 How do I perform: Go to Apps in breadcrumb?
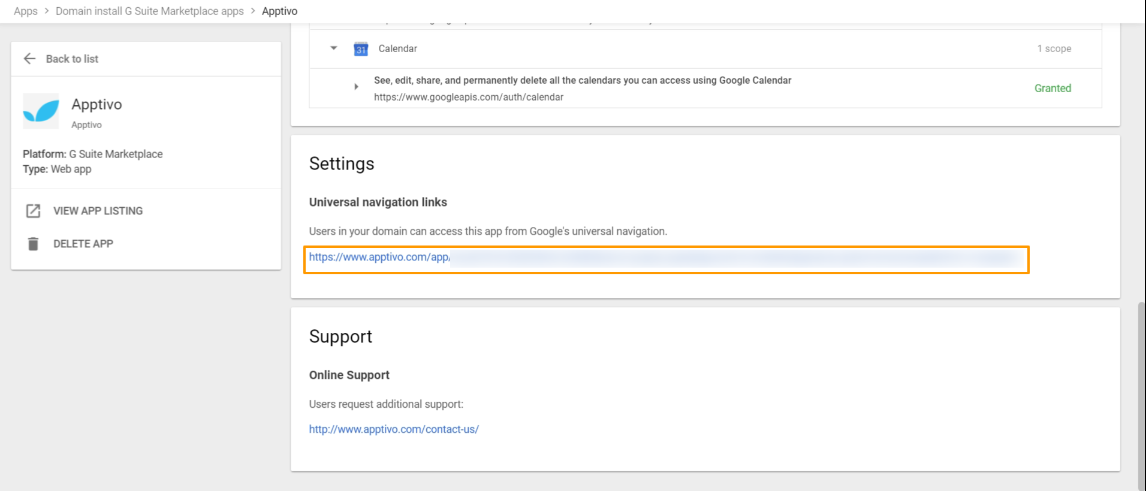point(26,11)
